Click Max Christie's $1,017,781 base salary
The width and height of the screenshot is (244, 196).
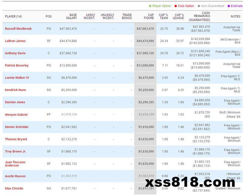[69, 189]
